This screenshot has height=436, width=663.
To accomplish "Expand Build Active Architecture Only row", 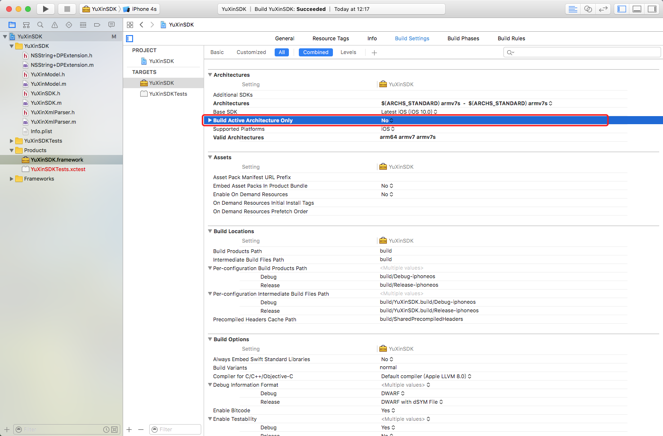I will coord(210,120).
